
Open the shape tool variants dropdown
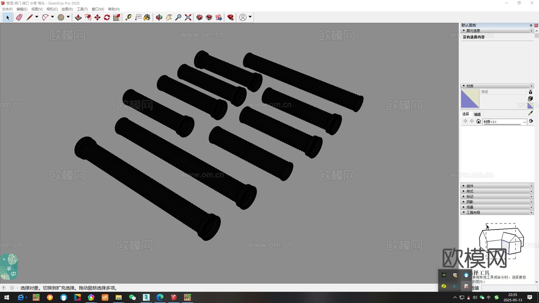click(x=68, y=17)
